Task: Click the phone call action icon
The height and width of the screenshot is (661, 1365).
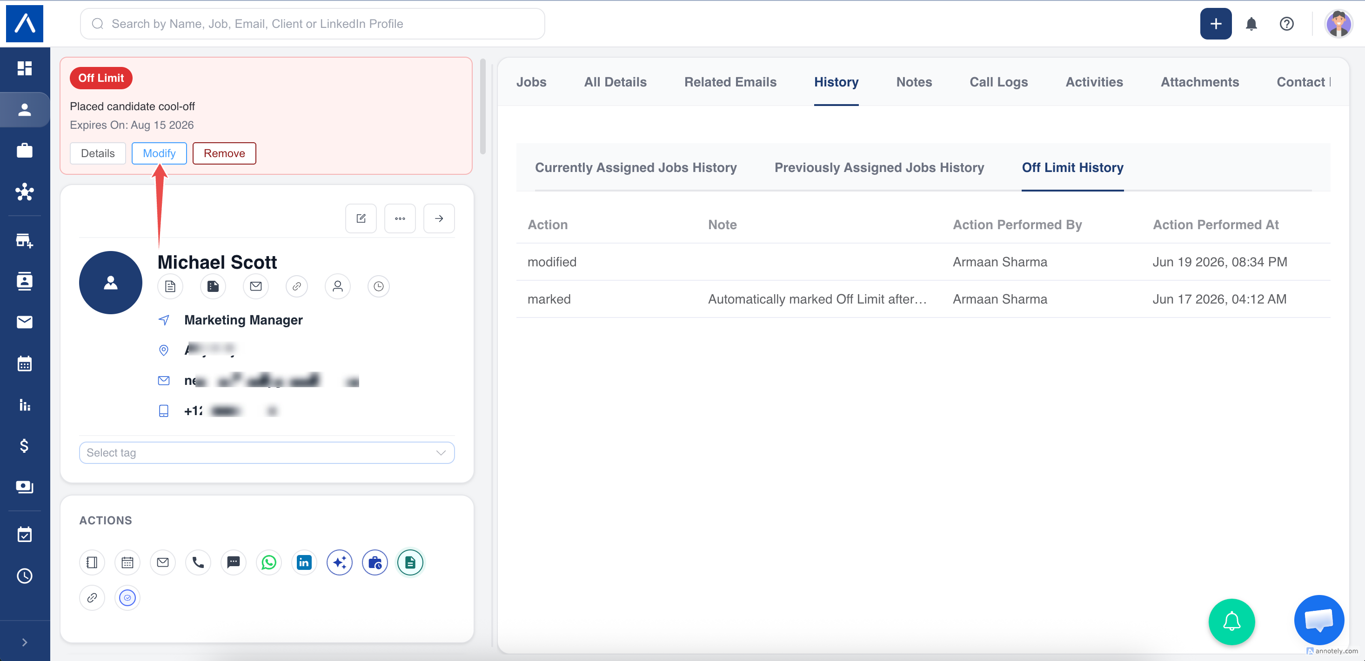Action: point(198,562)
